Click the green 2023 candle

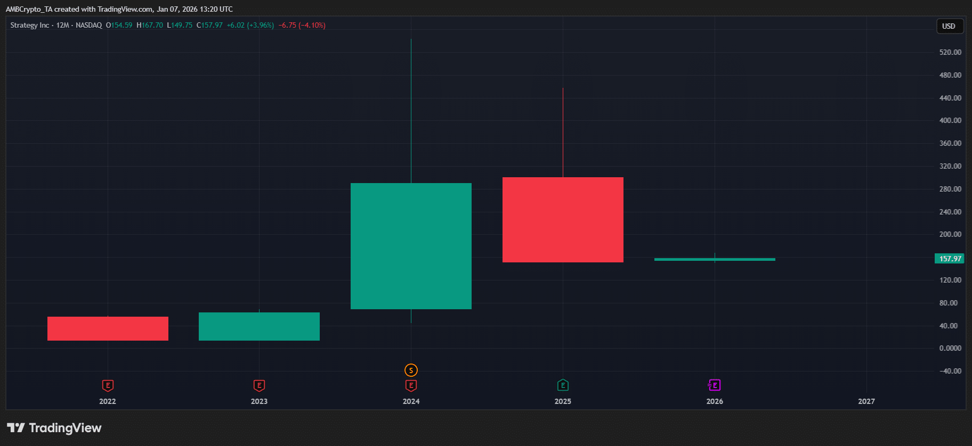pyautogui.click(x=259, y=326)
